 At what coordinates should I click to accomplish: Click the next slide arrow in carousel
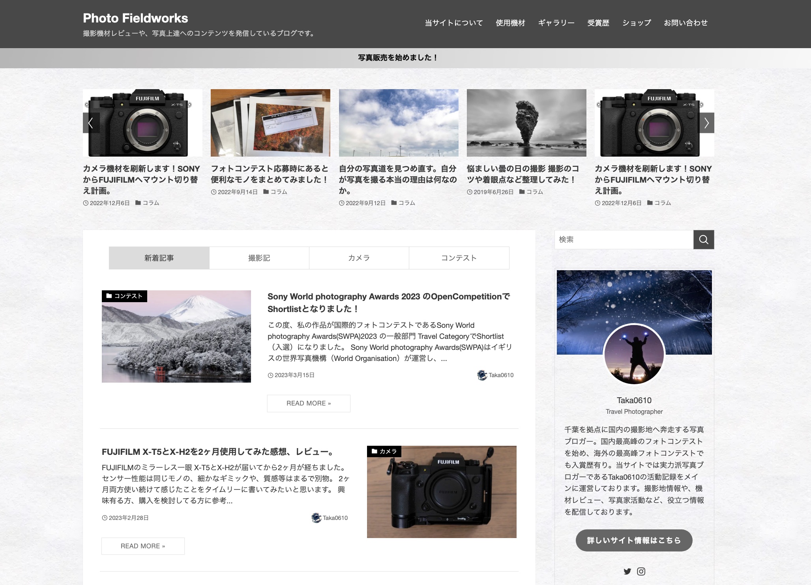tap(706, 123)
